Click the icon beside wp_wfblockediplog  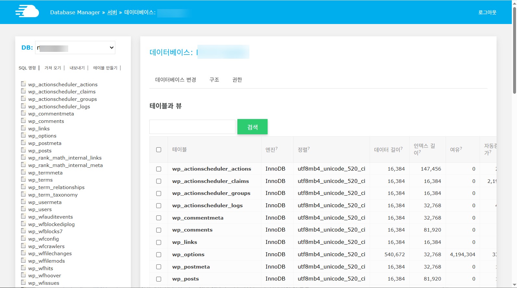coord(23,223)
